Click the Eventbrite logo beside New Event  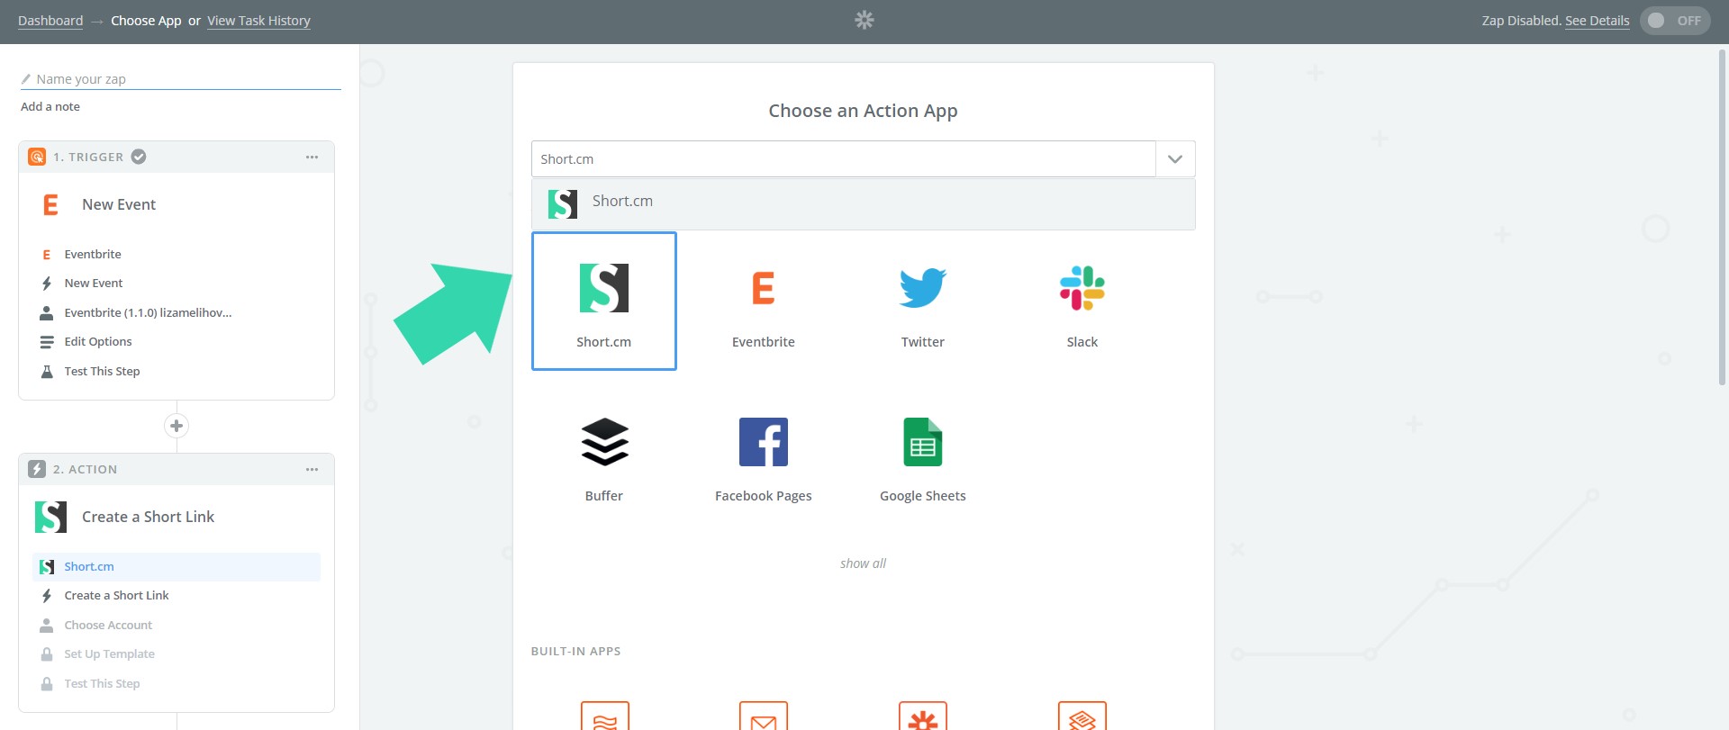50,204
